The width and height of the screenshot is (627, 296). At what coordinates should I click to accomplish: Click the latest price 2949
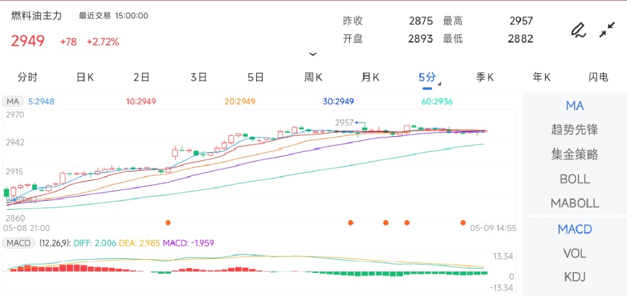(28, 41)
